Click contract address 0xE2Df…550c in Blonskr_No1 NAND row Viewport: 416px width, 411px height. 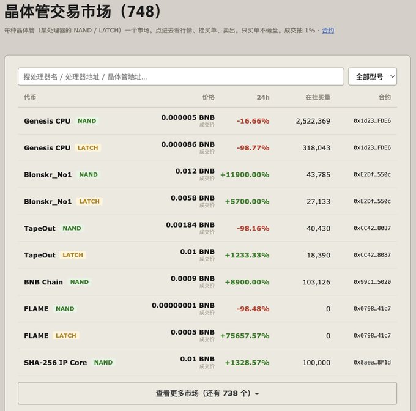372,174
